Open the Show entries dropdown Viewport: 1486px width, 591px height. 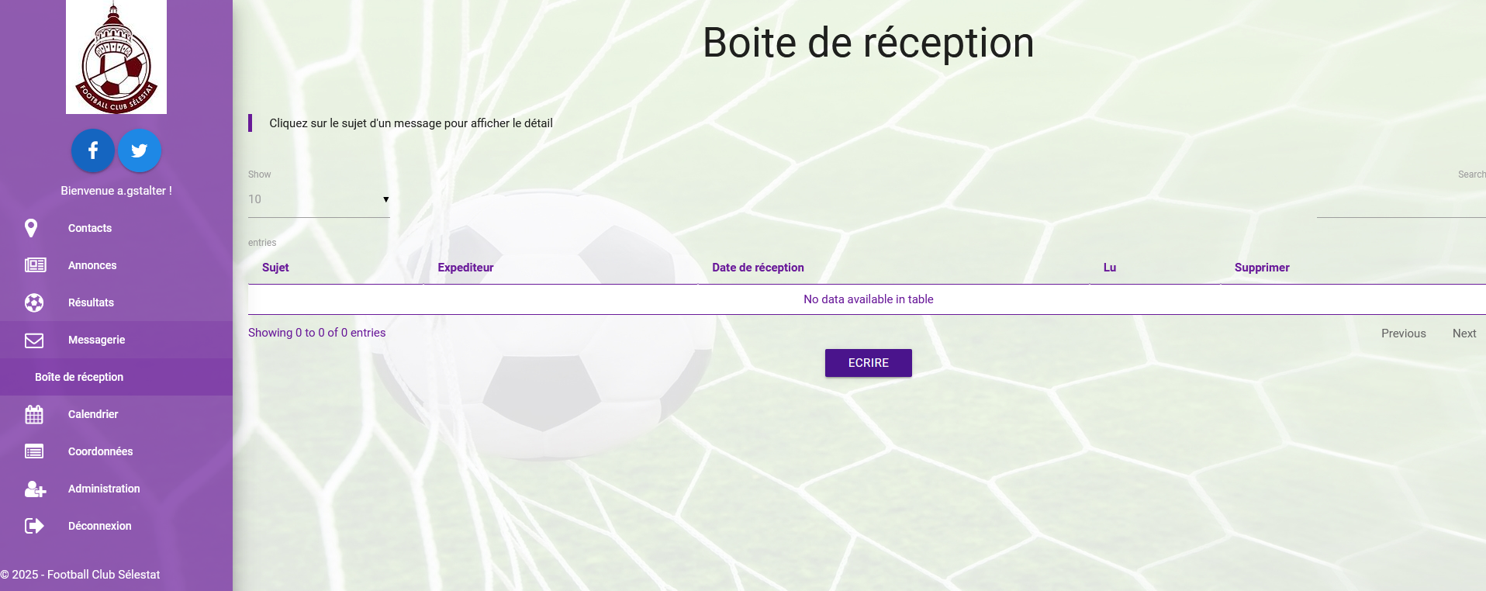coord(319,199)
